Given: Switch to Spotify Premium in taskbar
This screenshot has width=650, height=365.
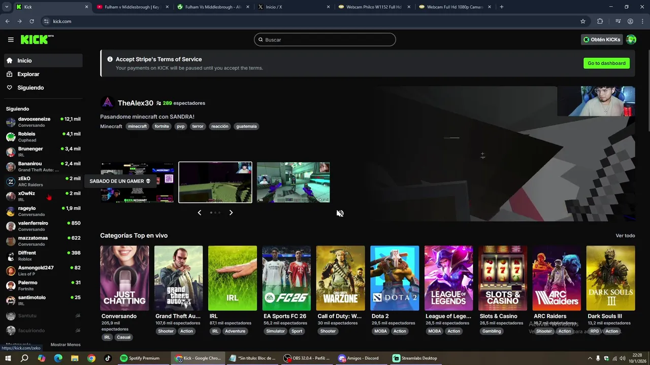Looking at the screenshot, I should click(x=142, y=358).
